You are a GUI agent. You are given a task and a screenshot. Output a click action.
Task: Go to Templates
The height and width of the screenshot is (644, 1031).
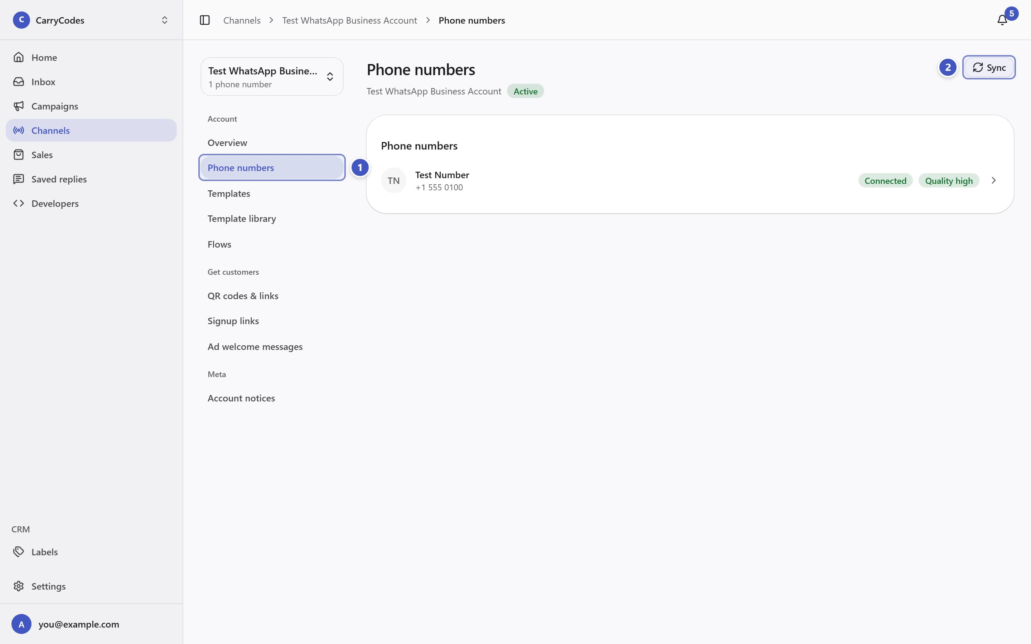[x=272, y=193]
